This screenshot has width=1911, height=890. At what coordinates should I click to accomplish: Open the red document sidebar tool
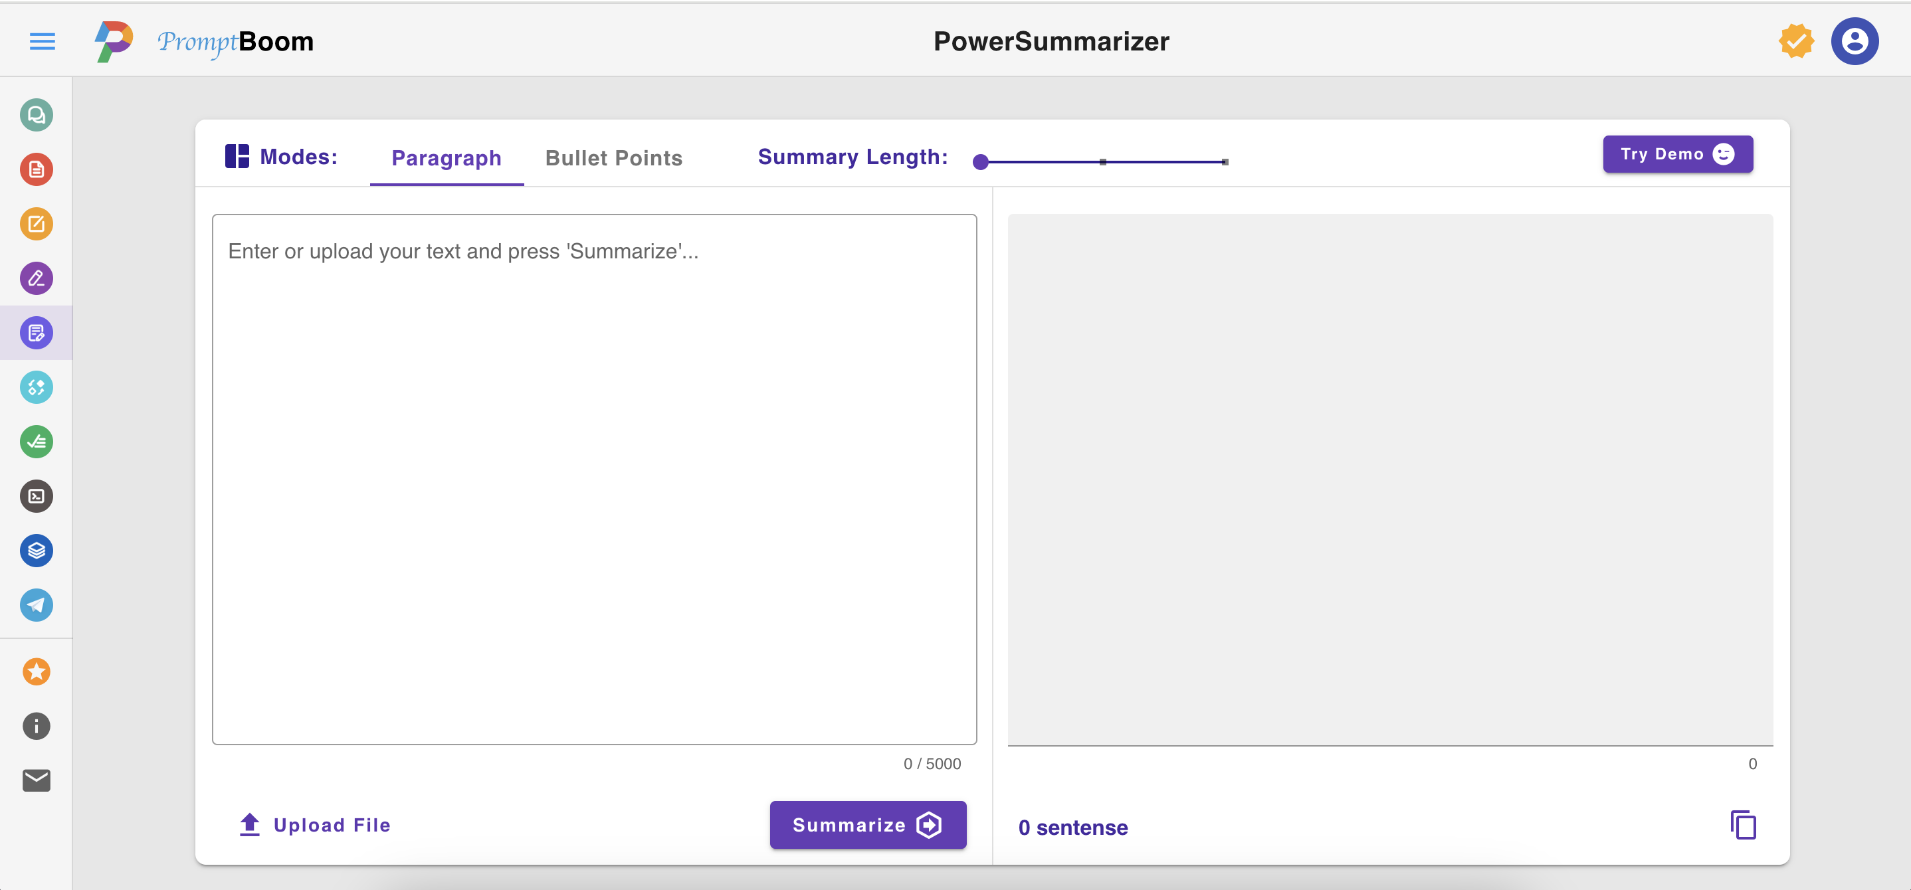[37, 170]
